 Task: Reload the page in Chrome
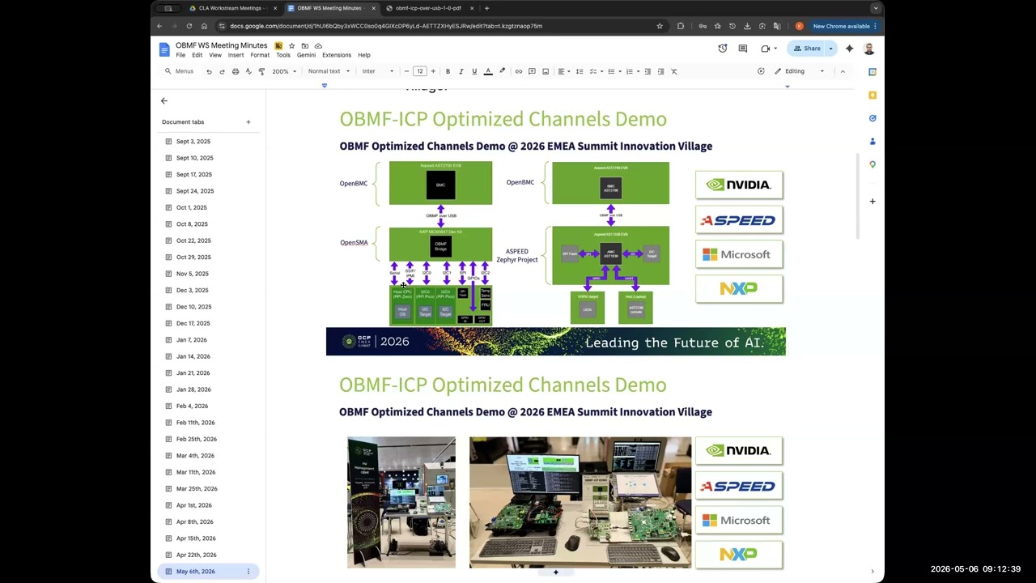(189, 26)
